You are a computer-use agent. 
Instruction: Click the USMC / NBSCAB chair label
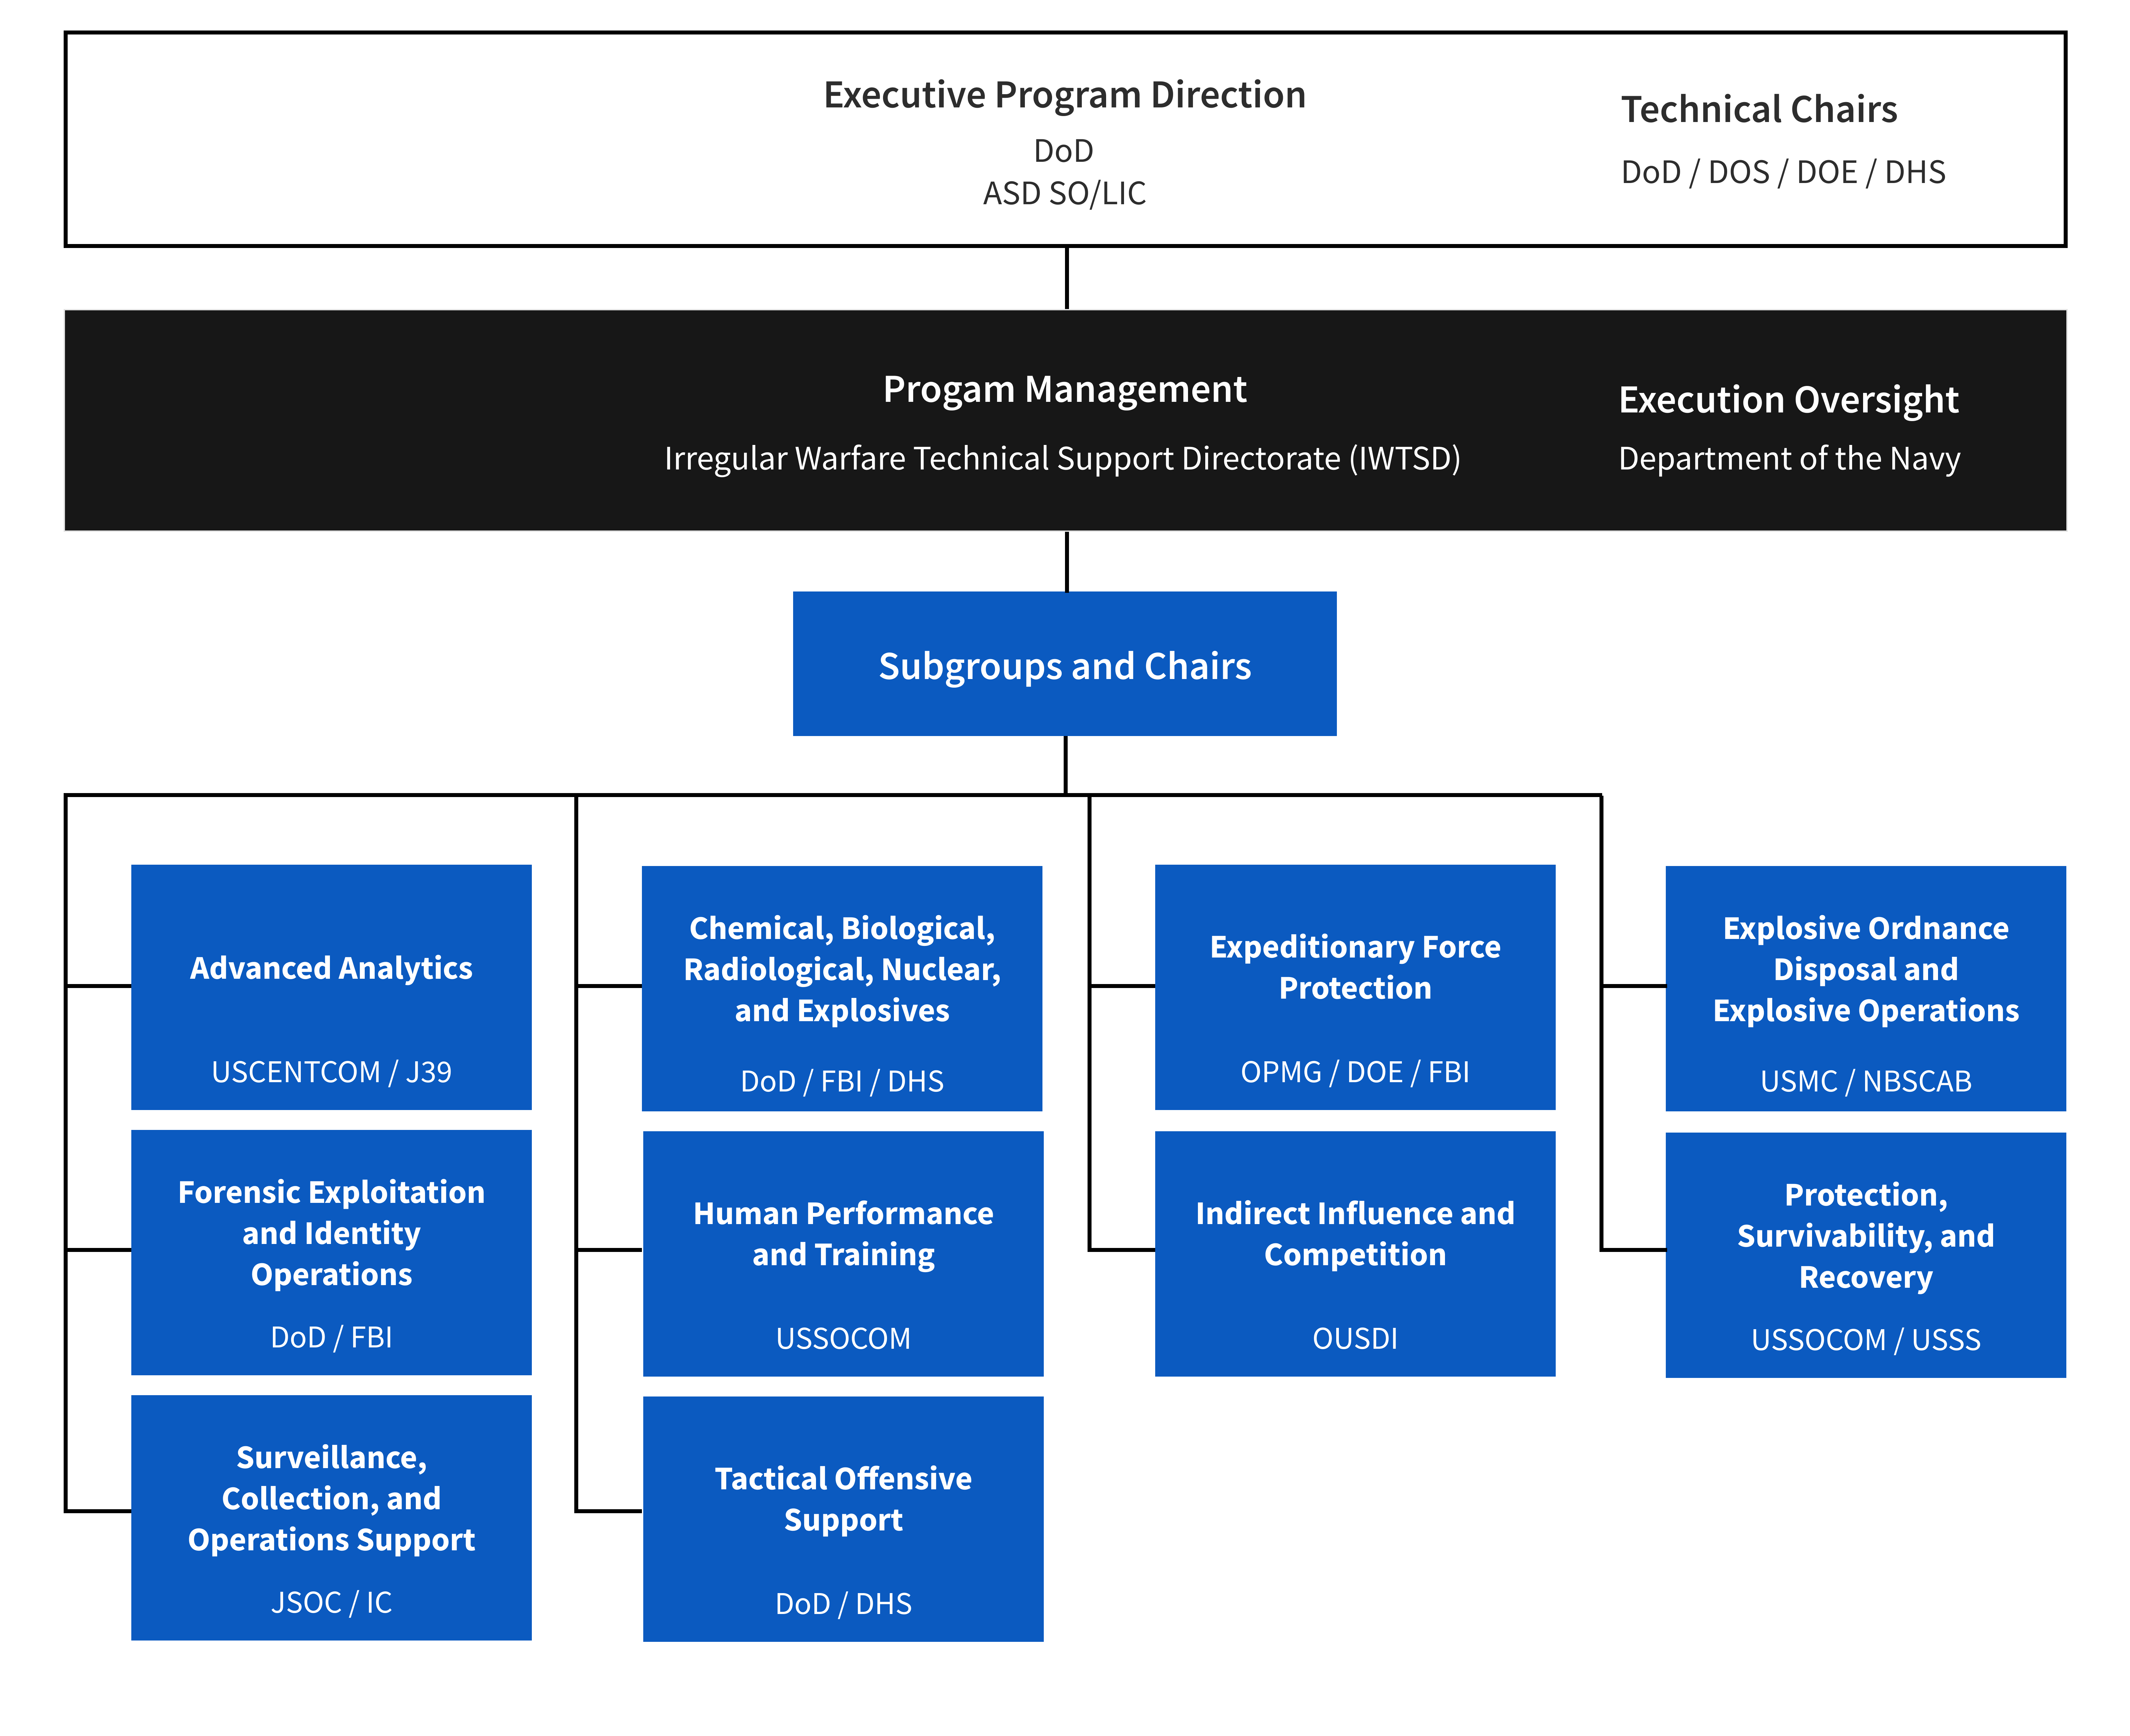pyautogui.click(x=1865, y=1081)
